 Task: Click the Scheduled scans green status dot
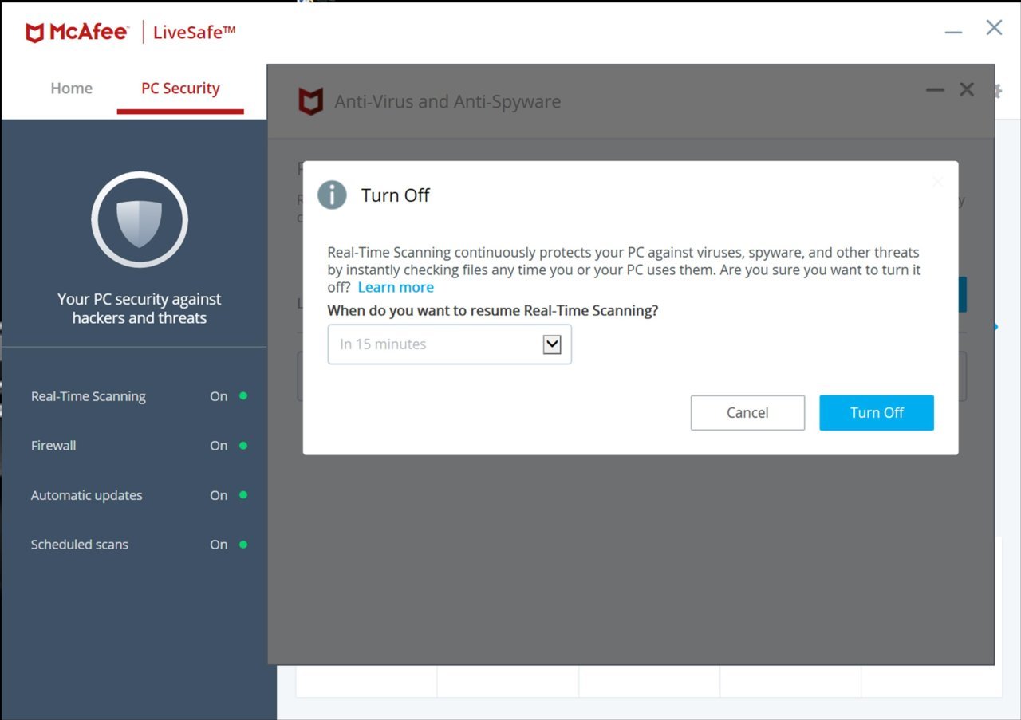(243, 544)
